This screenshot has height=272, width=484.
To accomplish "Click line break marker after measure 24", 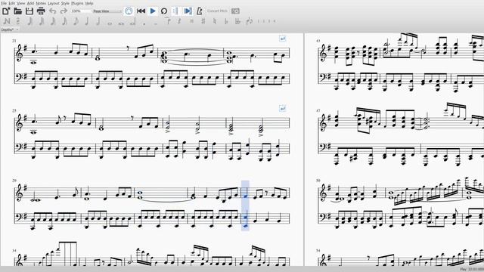I will (x=282, y=39).
